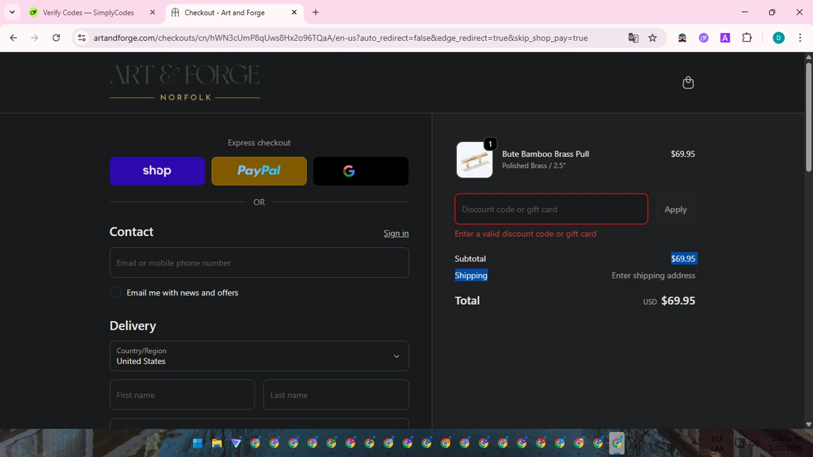Click the highlighted active Chrome taskbar icon
The height and width of the screenshot is (457, 813).
[x=617, y=443]
